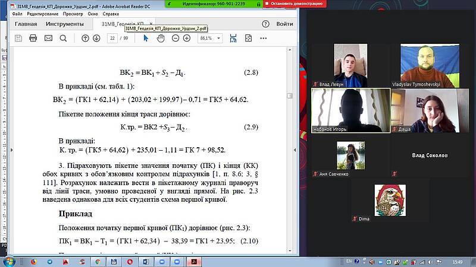Go to previous page with up arrow
This screenshot has height=267, width=476.
(x=85, y=38)
